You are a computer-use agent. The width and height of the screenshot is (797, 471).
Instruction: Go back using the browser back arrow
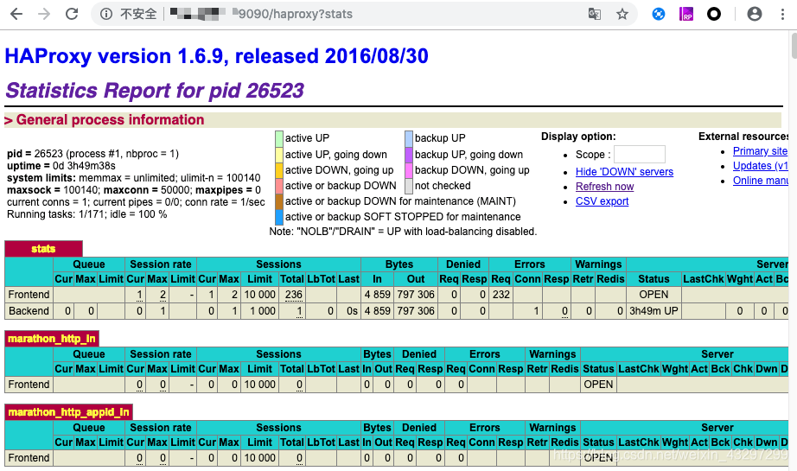tap(16, 14)
